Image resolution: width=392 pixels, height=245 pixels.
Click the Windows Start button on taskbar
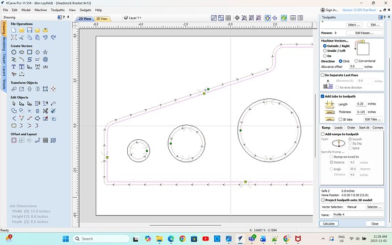coord(66,239)
